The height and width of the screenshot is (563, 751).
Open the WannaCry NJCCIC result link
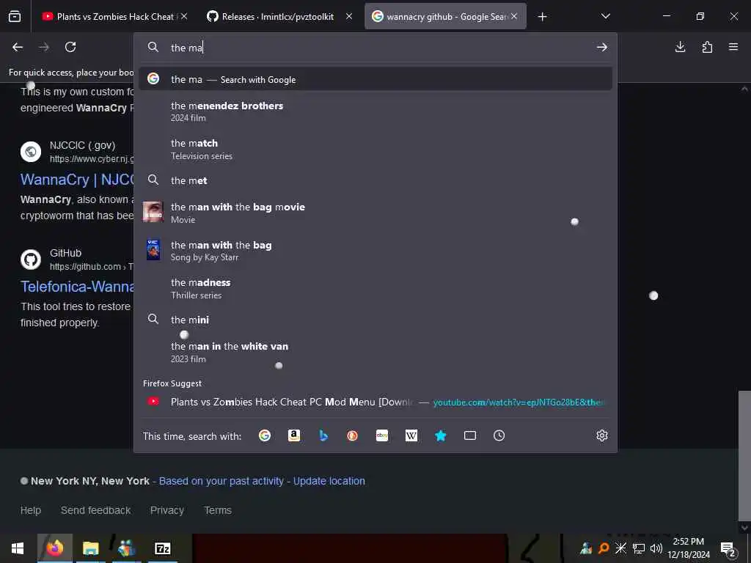(76, 180)
